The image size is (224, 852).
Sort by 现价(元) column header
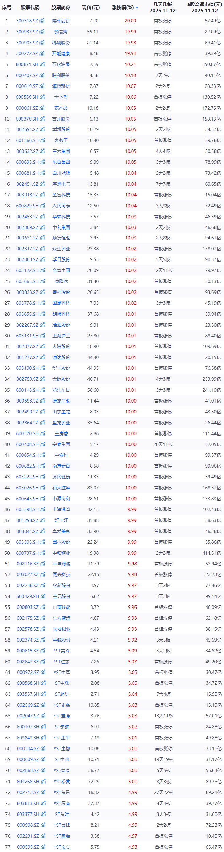click(x=91, y=7)
